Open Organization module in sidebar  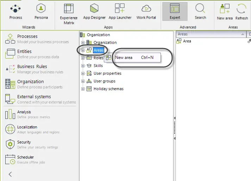[34, 84]
